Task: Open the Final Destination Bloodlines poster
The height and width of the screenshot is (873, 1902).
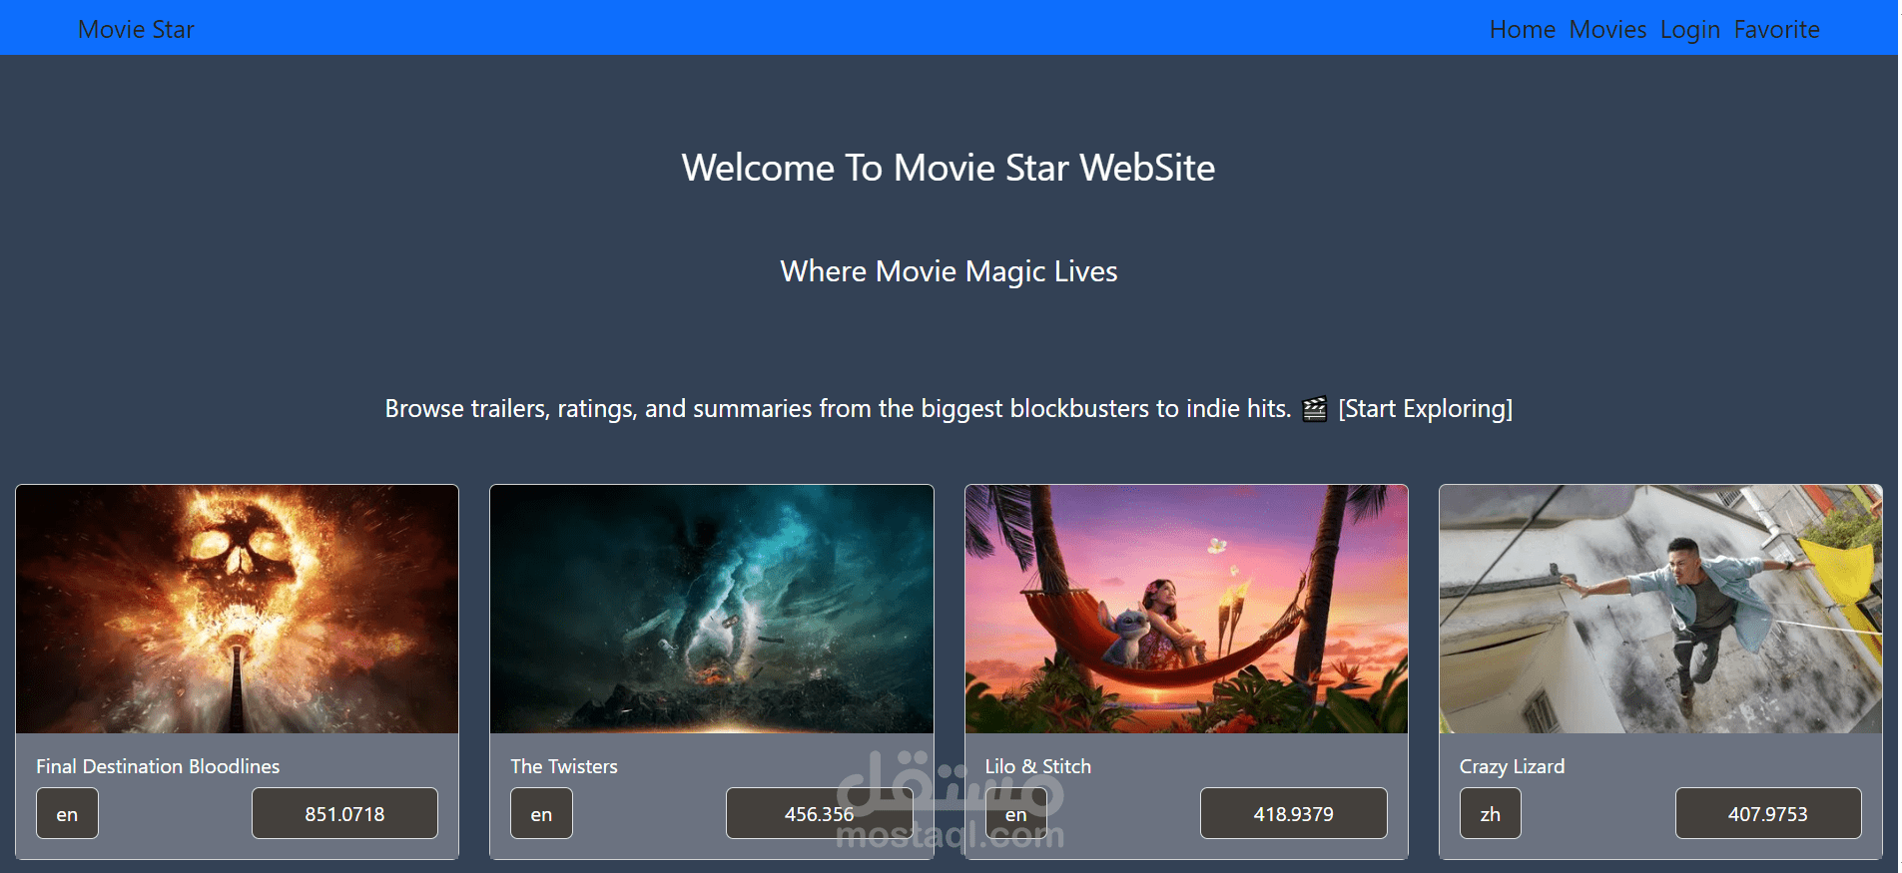Action: click(238, 610)
